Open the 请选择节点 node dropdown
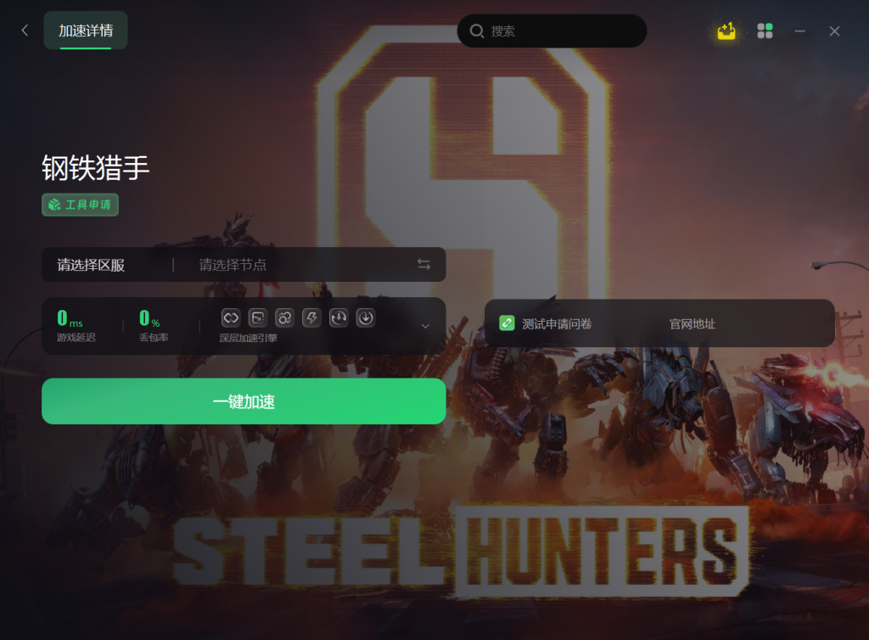The width and height of the screenshot is (869, 640). (233, 265)
